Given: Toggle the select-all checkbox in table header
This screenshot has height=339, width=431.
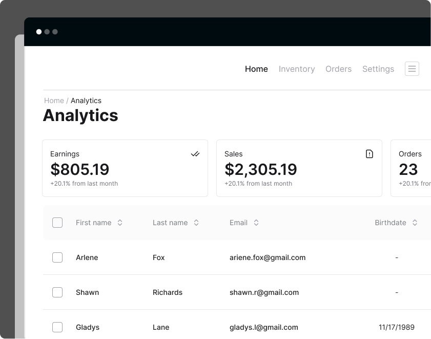Looking at the screenshot, I should [57, 223].
